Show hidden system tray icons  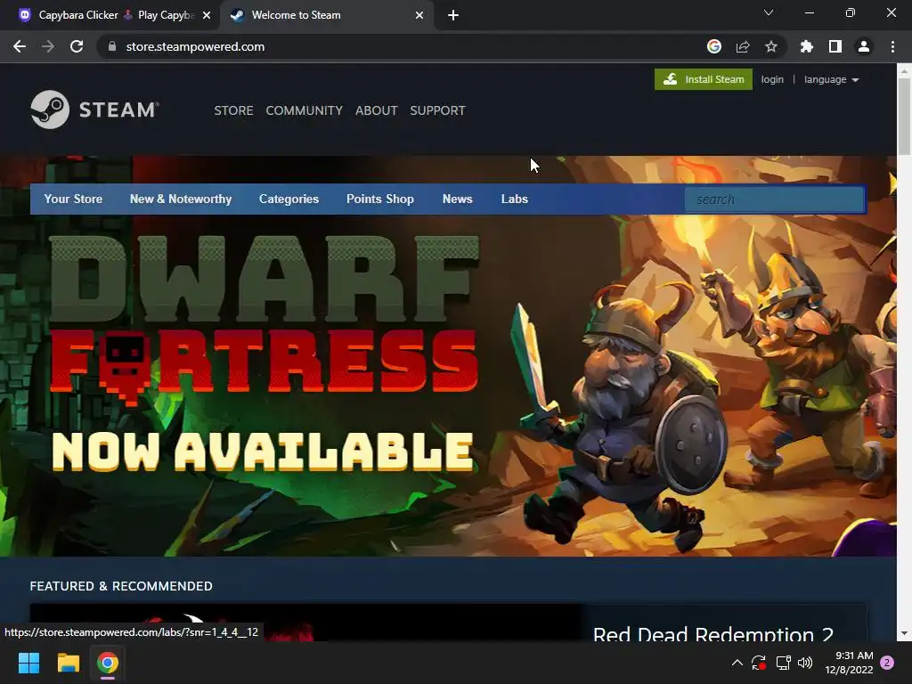(737, 663)
